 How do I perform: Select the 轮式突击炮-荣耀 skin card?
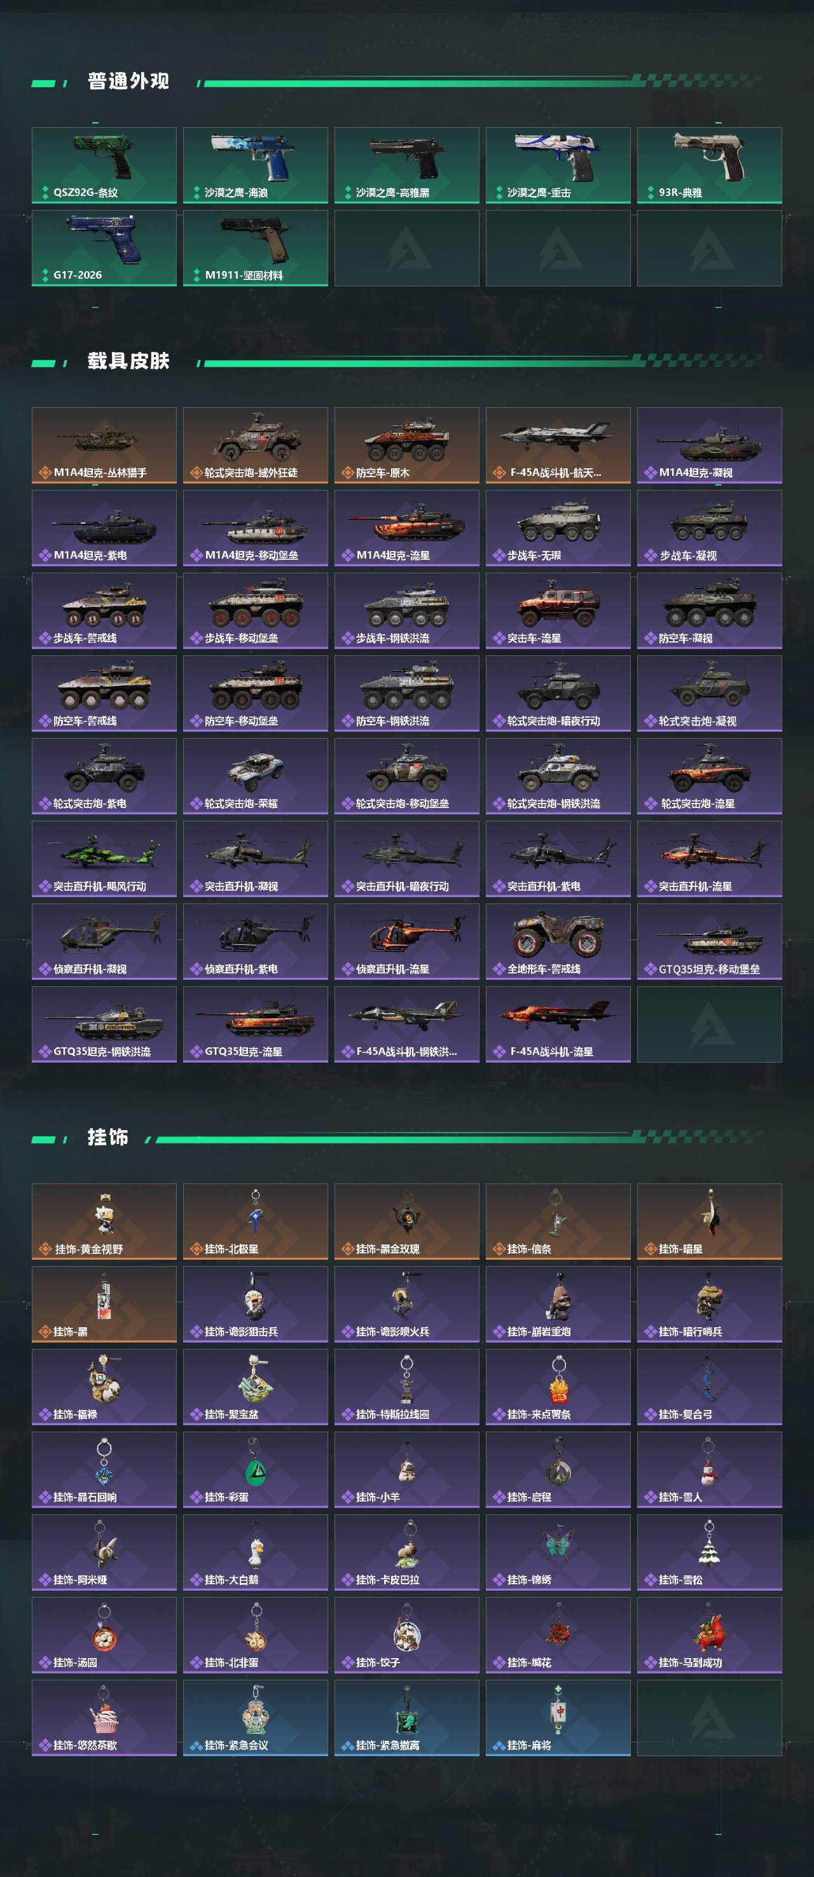pos(256,776)
